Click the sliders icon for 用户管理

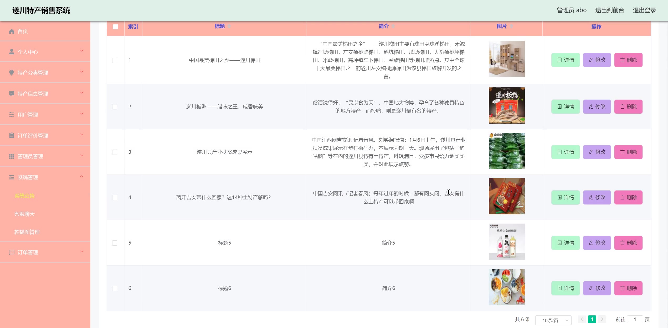coord(12,115)
